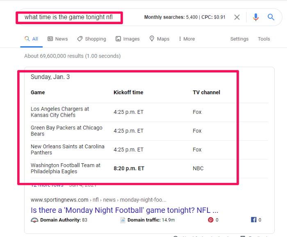The width and height of the screenshot is (287, 237).
Task: Click 4:25 p.m. ET in the Packers row
Action: point(128,131)
